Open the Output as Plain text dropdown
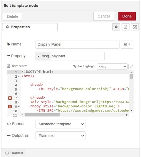 60,136
